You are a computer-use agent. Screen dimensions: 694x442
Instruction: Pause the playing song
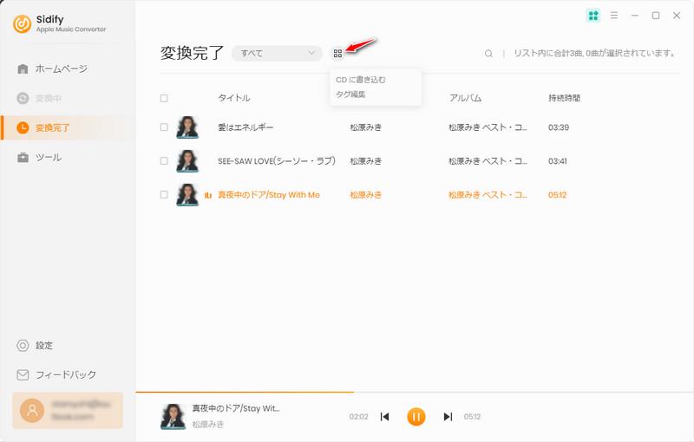pos(416,416)
